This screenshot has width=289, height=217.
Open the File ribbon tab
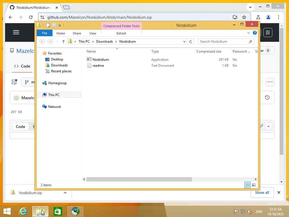(x=45, y=33)
